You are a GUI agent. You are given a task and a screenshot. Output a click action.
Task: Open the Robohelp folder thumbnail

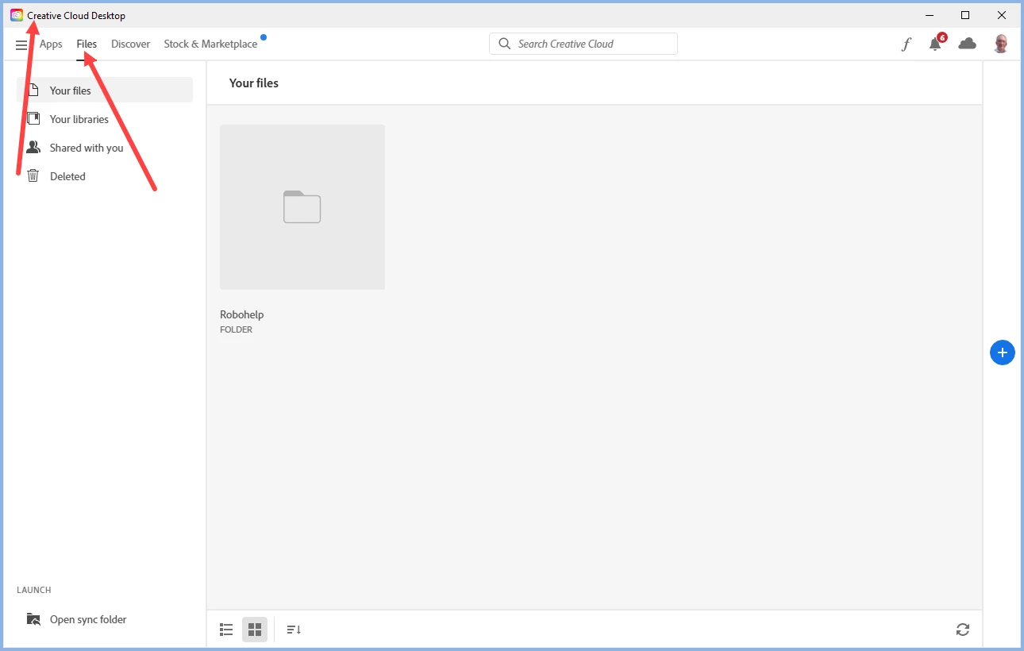tap(302, 206)
